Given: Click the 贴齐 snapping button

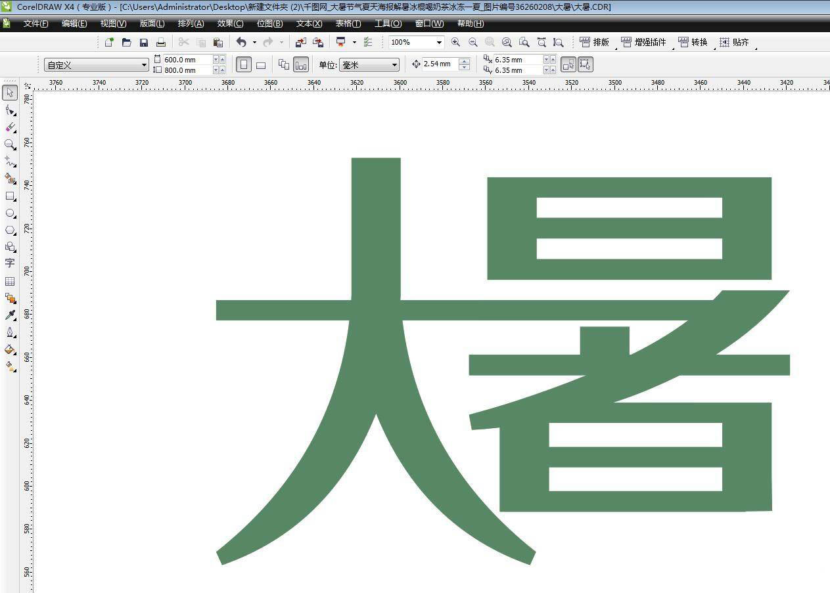Looking at the screenshot, I should pos(735,41).
